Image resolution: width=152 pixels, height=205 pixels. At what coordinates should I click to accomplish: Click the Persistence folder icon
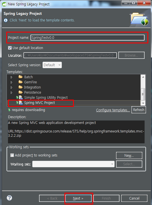point(21,92)
